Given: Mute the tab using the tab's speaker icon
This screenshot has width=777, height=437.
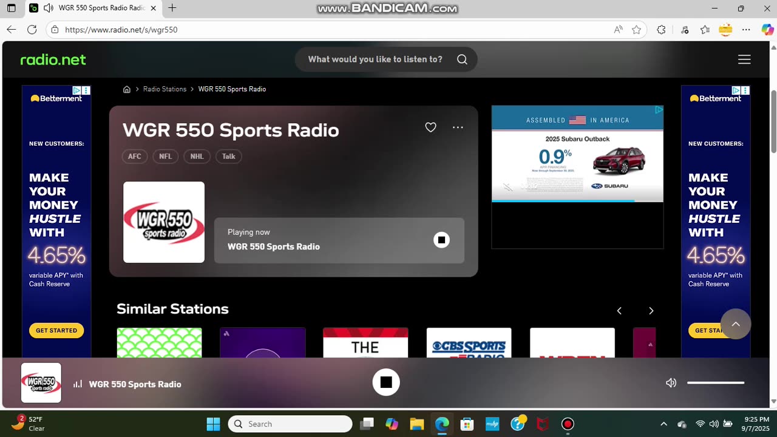Looking at the screenshot, I should pos(48,8).
